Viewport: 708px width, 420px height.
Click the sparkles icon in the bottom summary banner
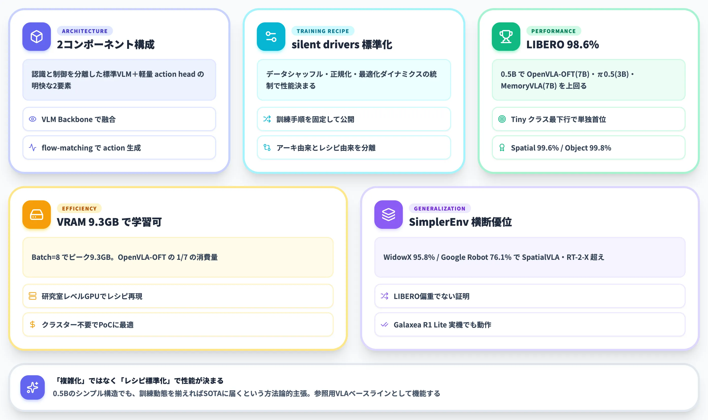(x=33, y=387)
